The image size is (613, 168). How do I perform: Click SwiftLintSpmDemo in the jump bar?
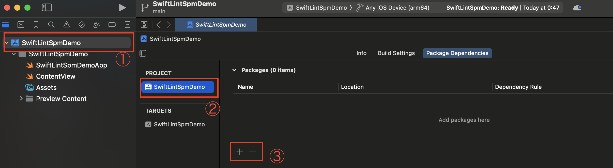tap(171, 39)
